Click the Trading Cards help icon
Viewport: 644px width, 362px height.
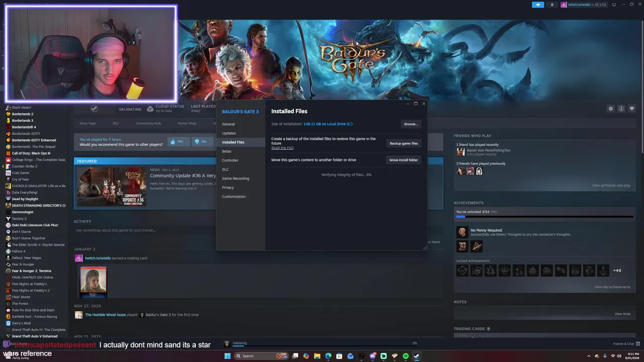coord(489,329)
